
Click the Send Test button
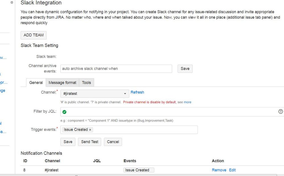[x=90, y=142]
